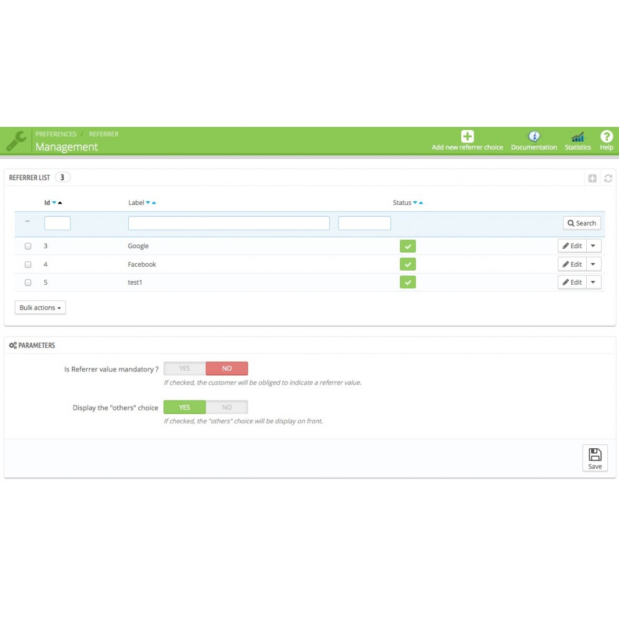Viewport: 619px width, 619px height.
Task: Sort Status column ascending
Action: point(421,202)
